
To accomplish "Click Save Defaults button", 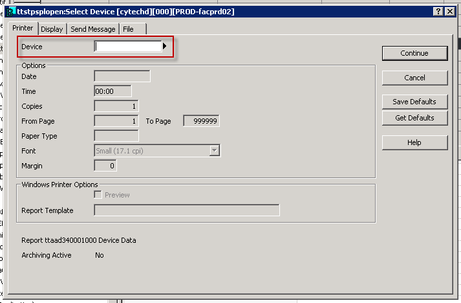I will 414,102.
